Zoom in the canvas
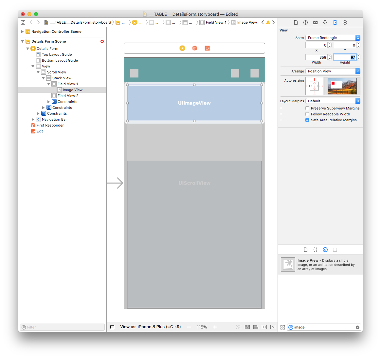This screenshot has height=358, width=381. (215, 327)
